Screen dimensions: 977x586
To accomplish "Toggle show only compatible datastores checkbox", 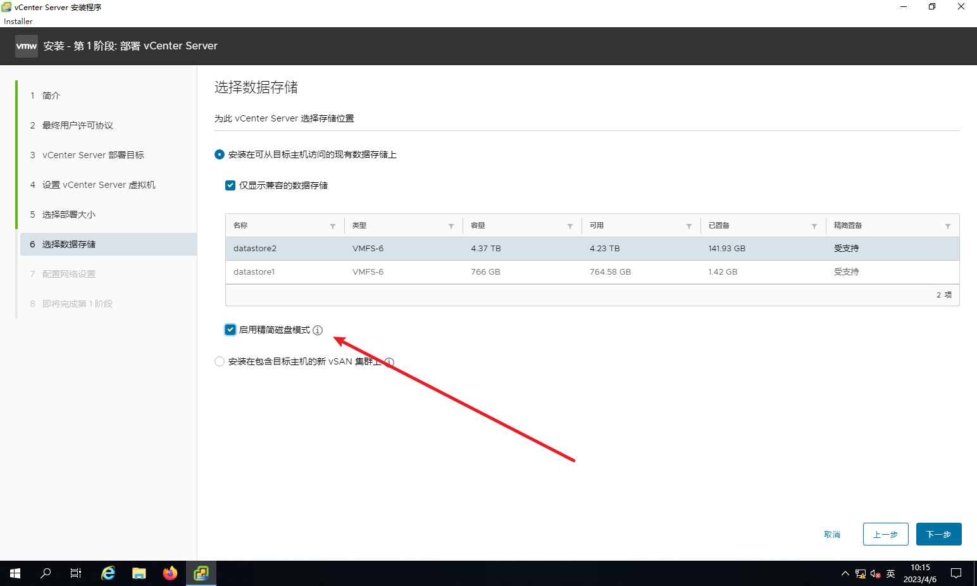I will (230, 185).
